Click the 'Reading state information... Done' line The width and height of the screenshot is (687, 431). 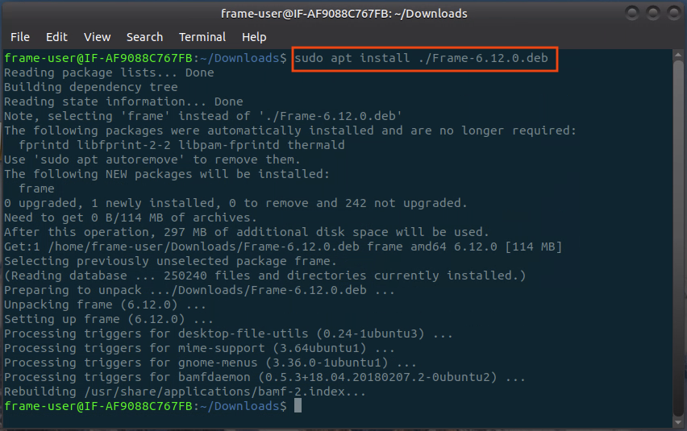(123, 102)
